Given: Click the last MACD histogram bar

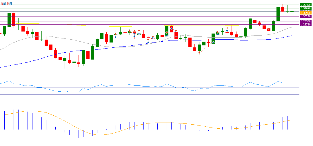Looking at the screenshot, I should pyautogui.click(x=292, y=123).
